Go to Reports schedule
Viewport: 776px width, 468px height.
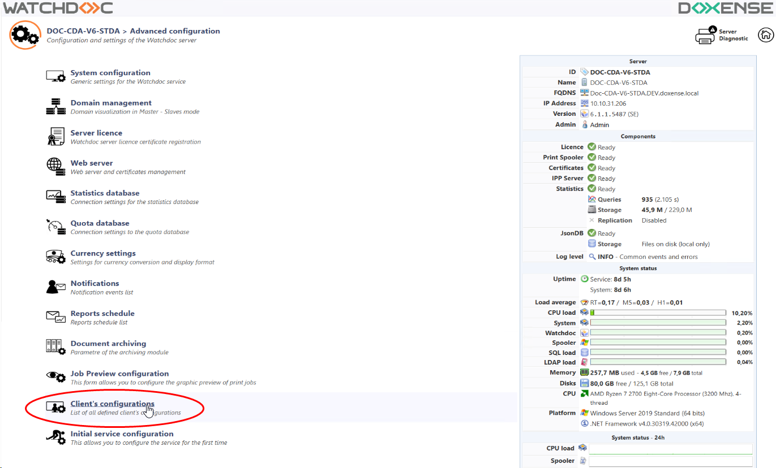pos(102,314)
